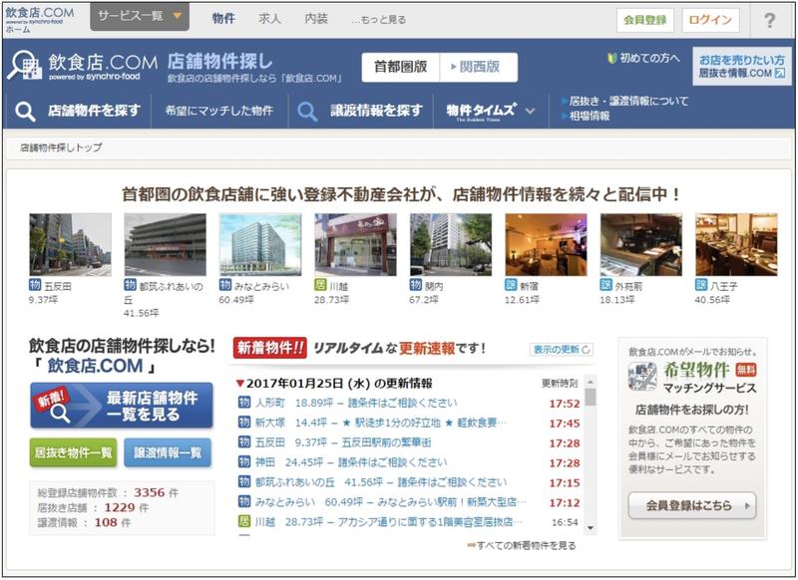
Task: Open 居抜き・譲渡情報について link
Action: [628, 102]
